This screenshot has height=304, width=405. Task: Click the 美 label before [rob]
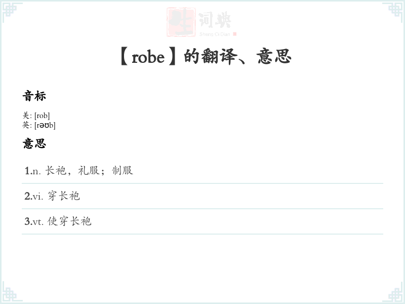pyautogui.click(x=26, y=116)
